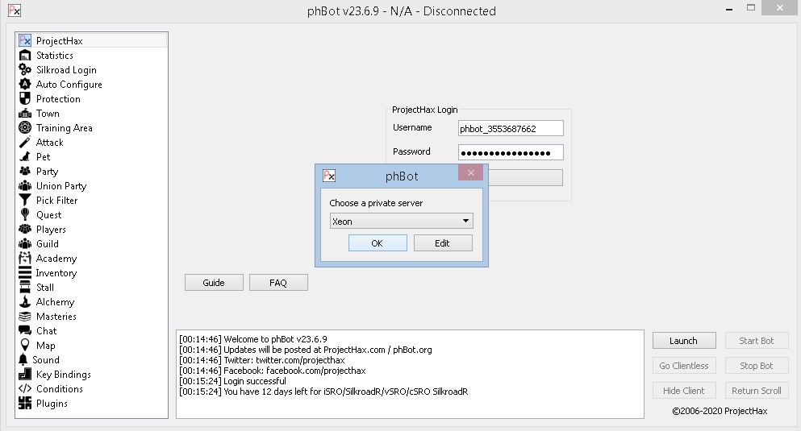The width and height of the screenshot is (801, 431).
Task: Open the Conditions section
Action: (59, 389)
